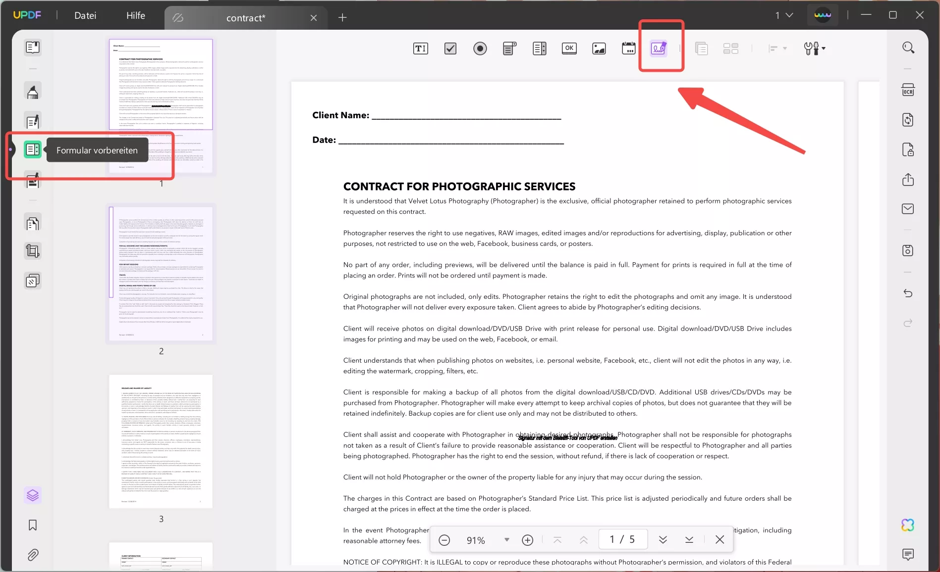Select the page 2 thumbnail
The height and width of the screenshot is (572, 940).
click(161, 274)
